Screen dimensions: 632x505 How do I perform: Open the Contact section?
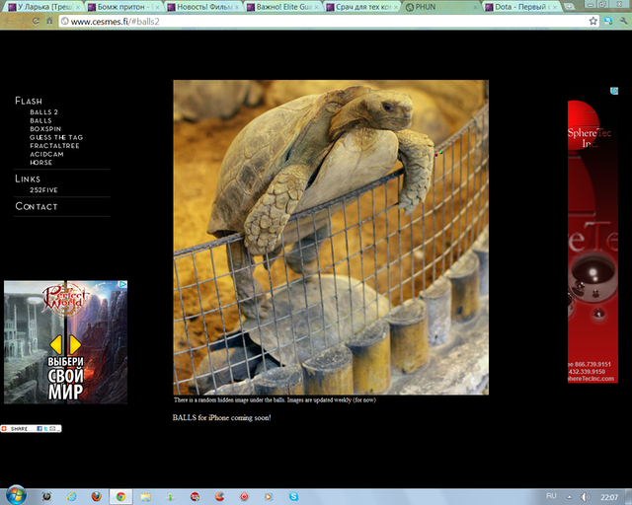pos(37,206)
